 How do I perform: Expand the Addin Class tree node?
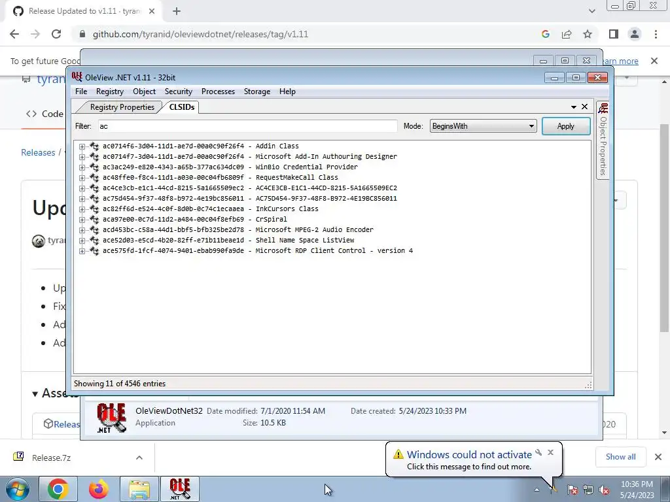[82, 146]
